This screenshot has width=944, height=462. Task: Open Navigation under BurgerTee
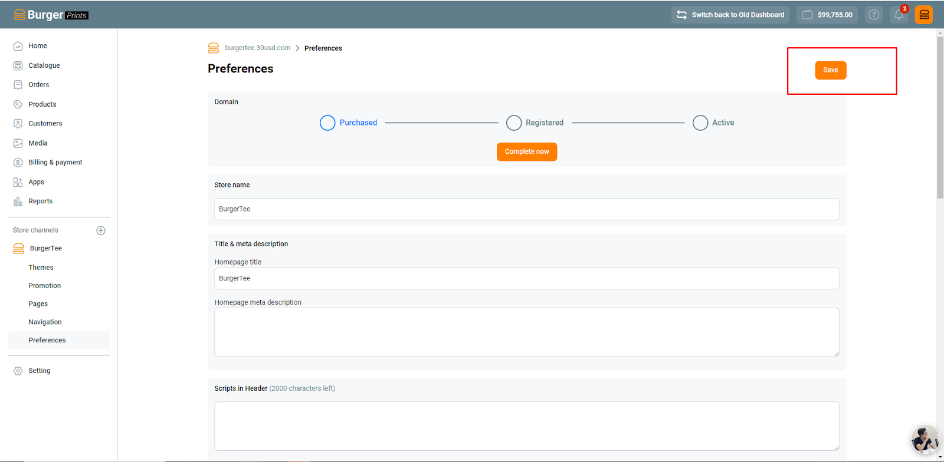(x=45, y=322)
